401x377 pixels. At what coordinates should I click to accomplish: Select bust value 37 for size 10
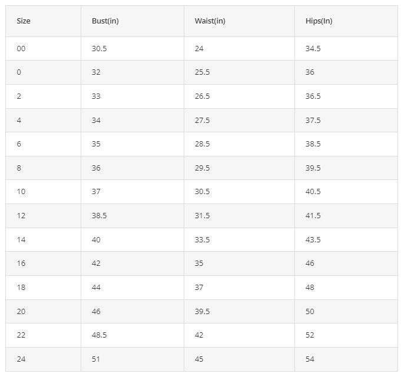96,192
